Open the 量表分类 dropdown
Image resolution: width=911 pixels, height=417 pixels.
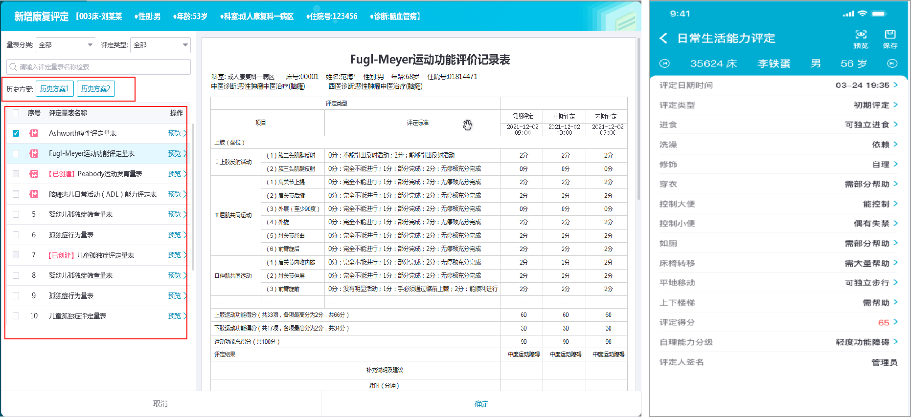tap(66, 45)
